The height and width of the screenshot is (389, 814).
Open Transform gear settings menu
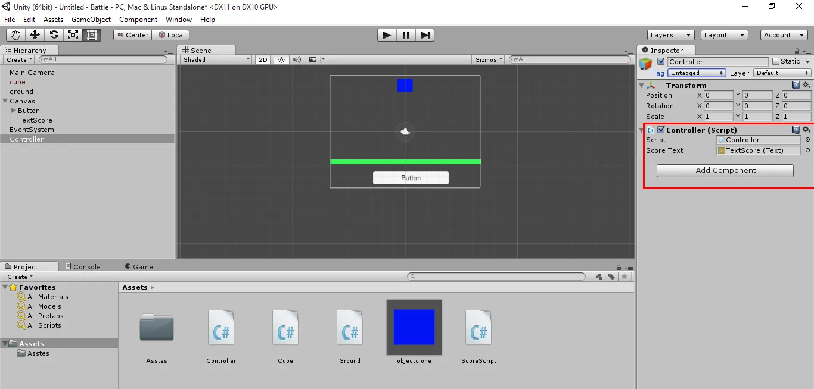click(x=806, y=86)
